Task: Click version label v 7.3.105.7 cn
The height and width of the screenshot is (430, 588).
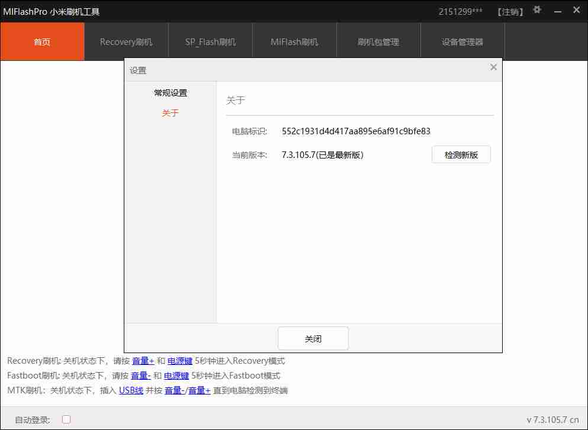Action: pyautogui.click(x=552, y=420)
